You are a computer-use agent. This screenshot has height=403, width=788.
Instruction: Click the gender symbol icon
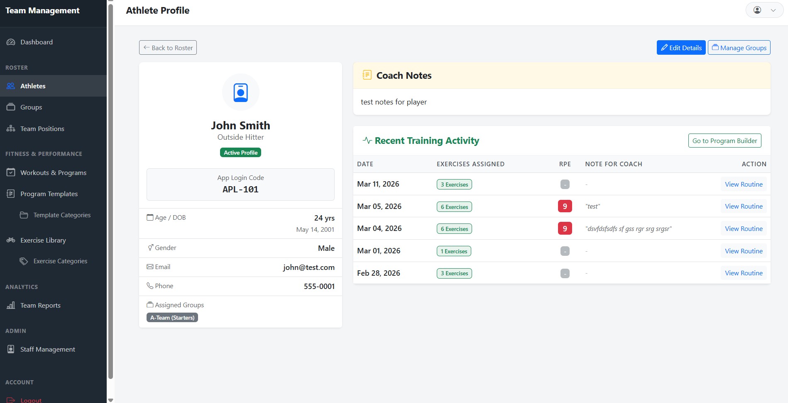(150, 248)
